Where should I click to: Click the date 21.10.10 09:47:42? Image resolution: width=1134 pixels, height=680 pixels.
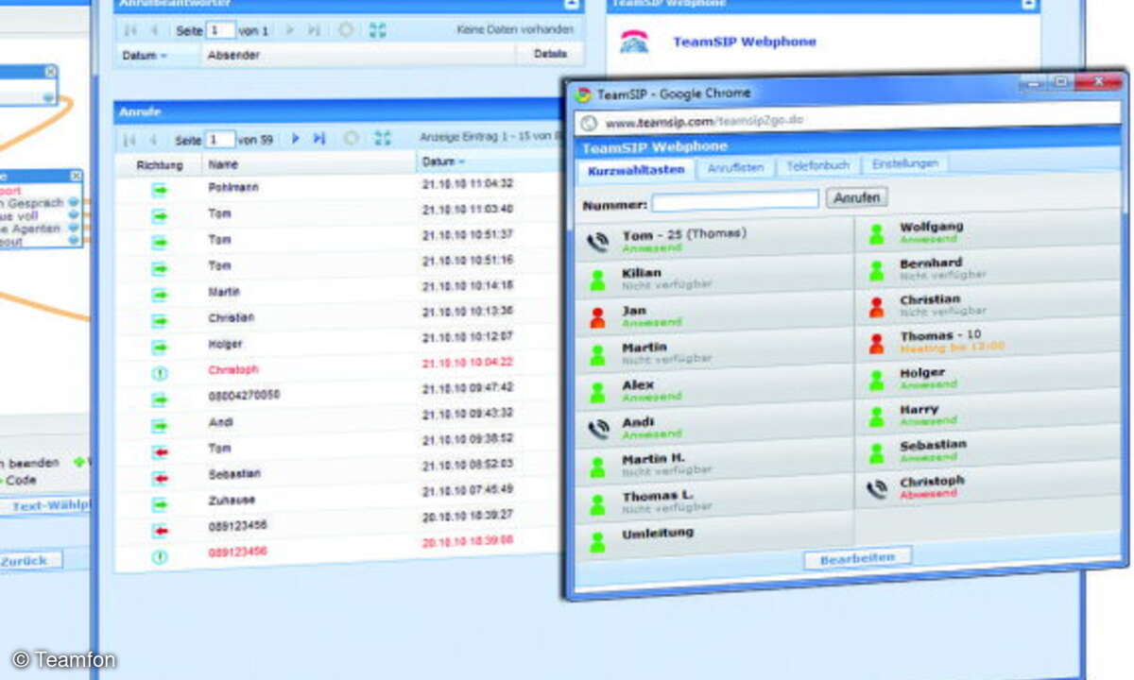(468, 387)
